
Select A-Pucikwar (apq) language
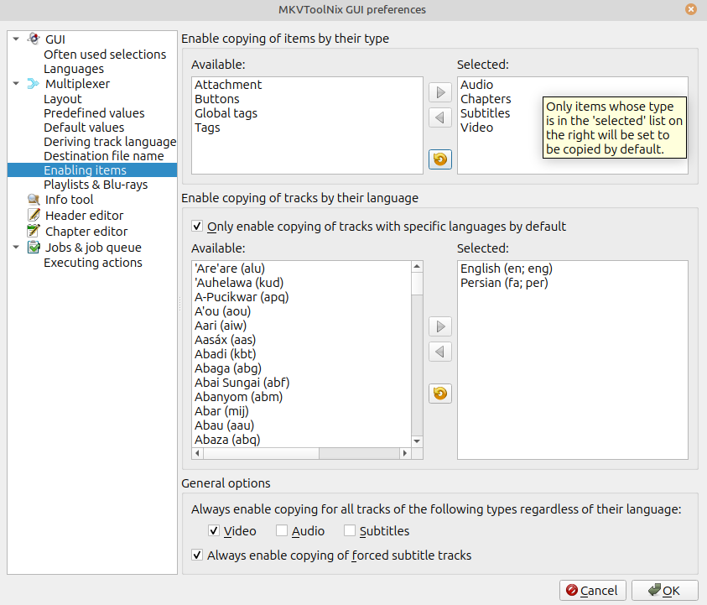242,297
